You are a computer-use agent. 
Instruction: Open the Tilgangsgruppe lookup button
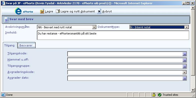pyautogui.click(x=185, y=66)
